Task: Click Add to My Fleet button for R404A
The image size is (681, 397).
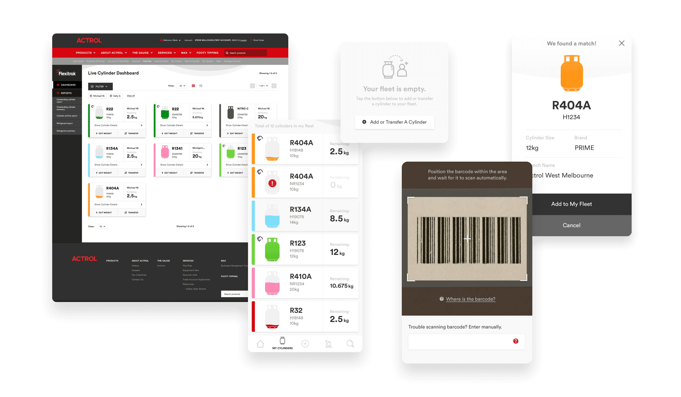Action: 572,204
